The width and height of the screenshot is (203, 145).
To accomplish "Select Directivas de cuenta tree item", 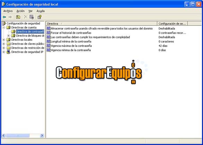I will click(24, 27).
